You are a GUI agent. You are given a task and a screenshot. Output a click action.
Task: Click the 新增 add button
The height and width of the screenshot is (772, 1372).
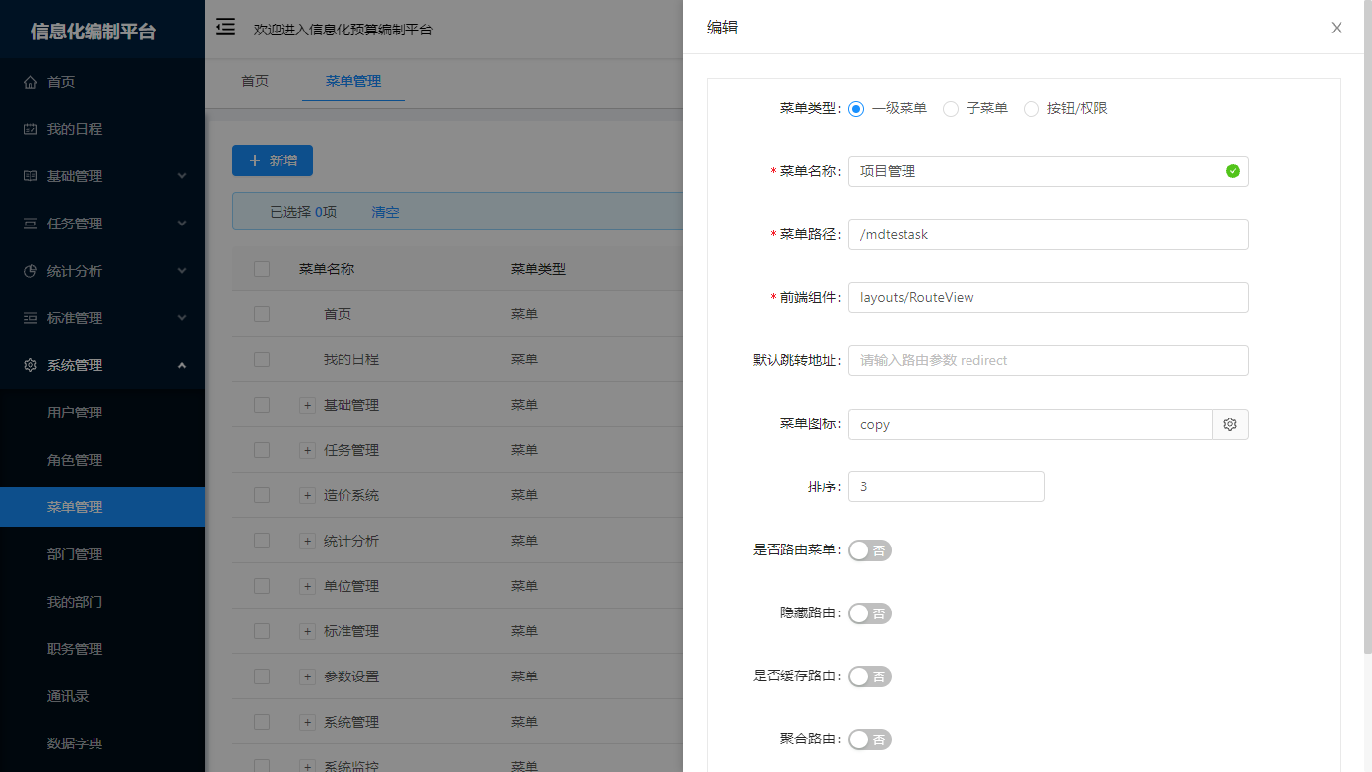pyautogui.click(x=272, y=160)
